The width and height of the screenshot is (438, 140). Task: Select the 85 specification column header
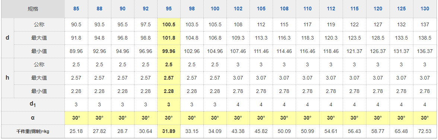tap(76, 9)
